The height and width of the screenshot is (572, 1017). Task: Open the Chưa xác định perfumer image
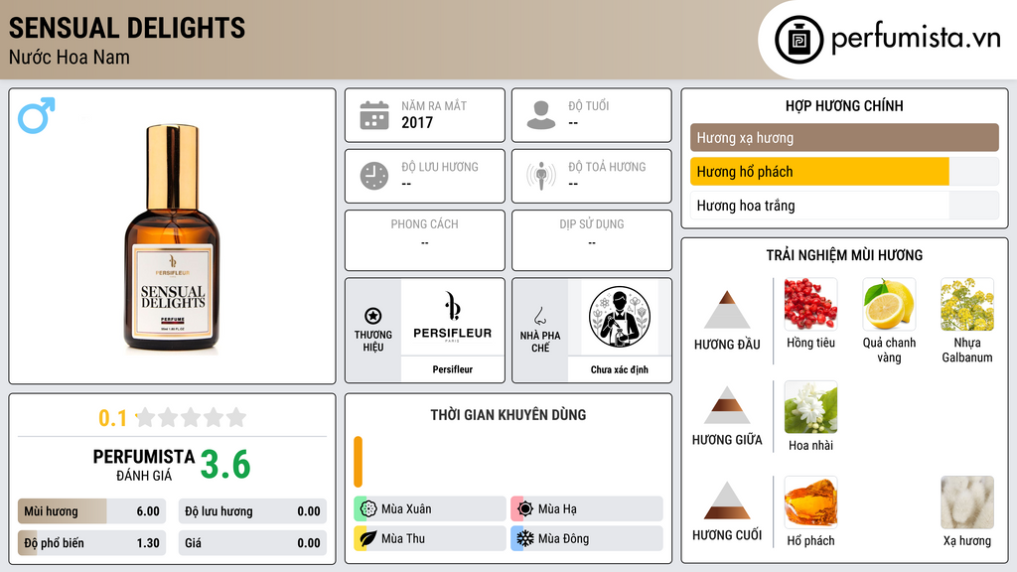click(x=620, y=317)
